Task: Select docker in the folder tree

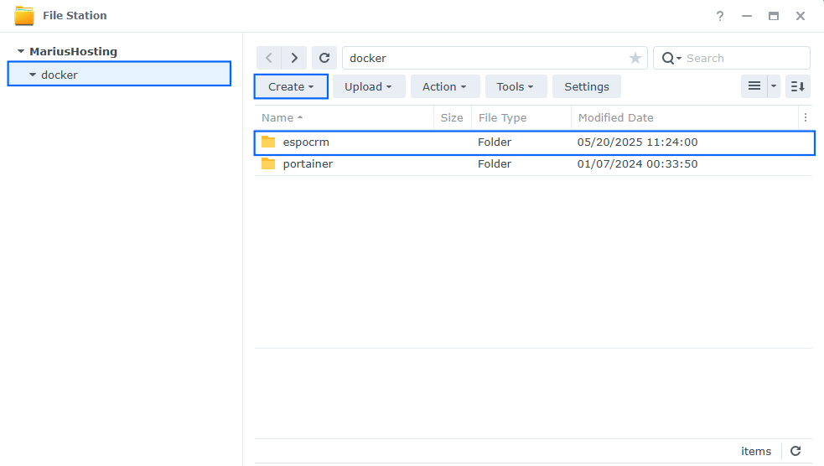Action: click(119, 74)
